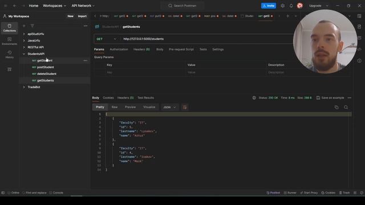Search the response body with magnifier icon
365x205 pixels.
click(x=346, y=107)
